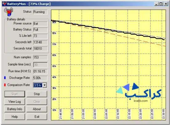
Task: Show Battery Info details
Action: (x=15, y=109)
